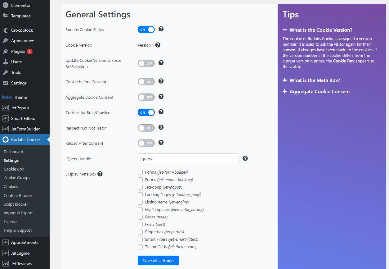Enable Aggregate Cookie Consent toggle

click(146, 97)
